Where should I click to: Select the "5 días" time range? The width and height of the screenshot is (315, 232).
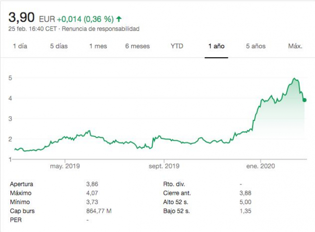pos(59,46)
